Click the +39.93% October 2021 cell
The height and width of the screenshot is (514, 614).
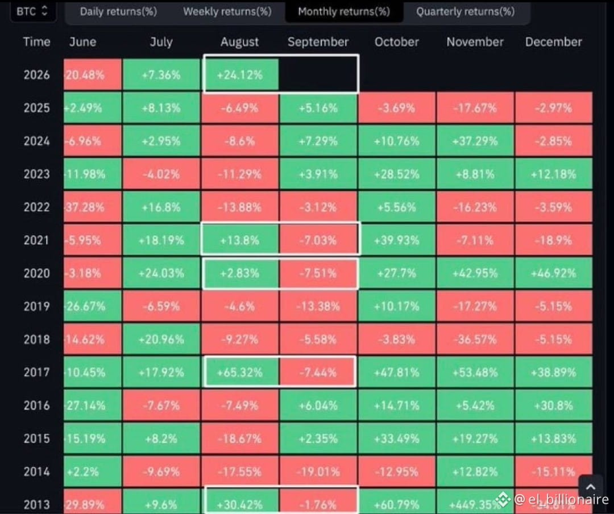tap(397, 240)
